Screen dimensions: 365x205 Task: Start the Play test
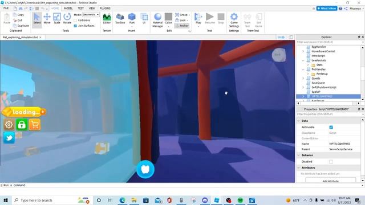tap(198, 19)
